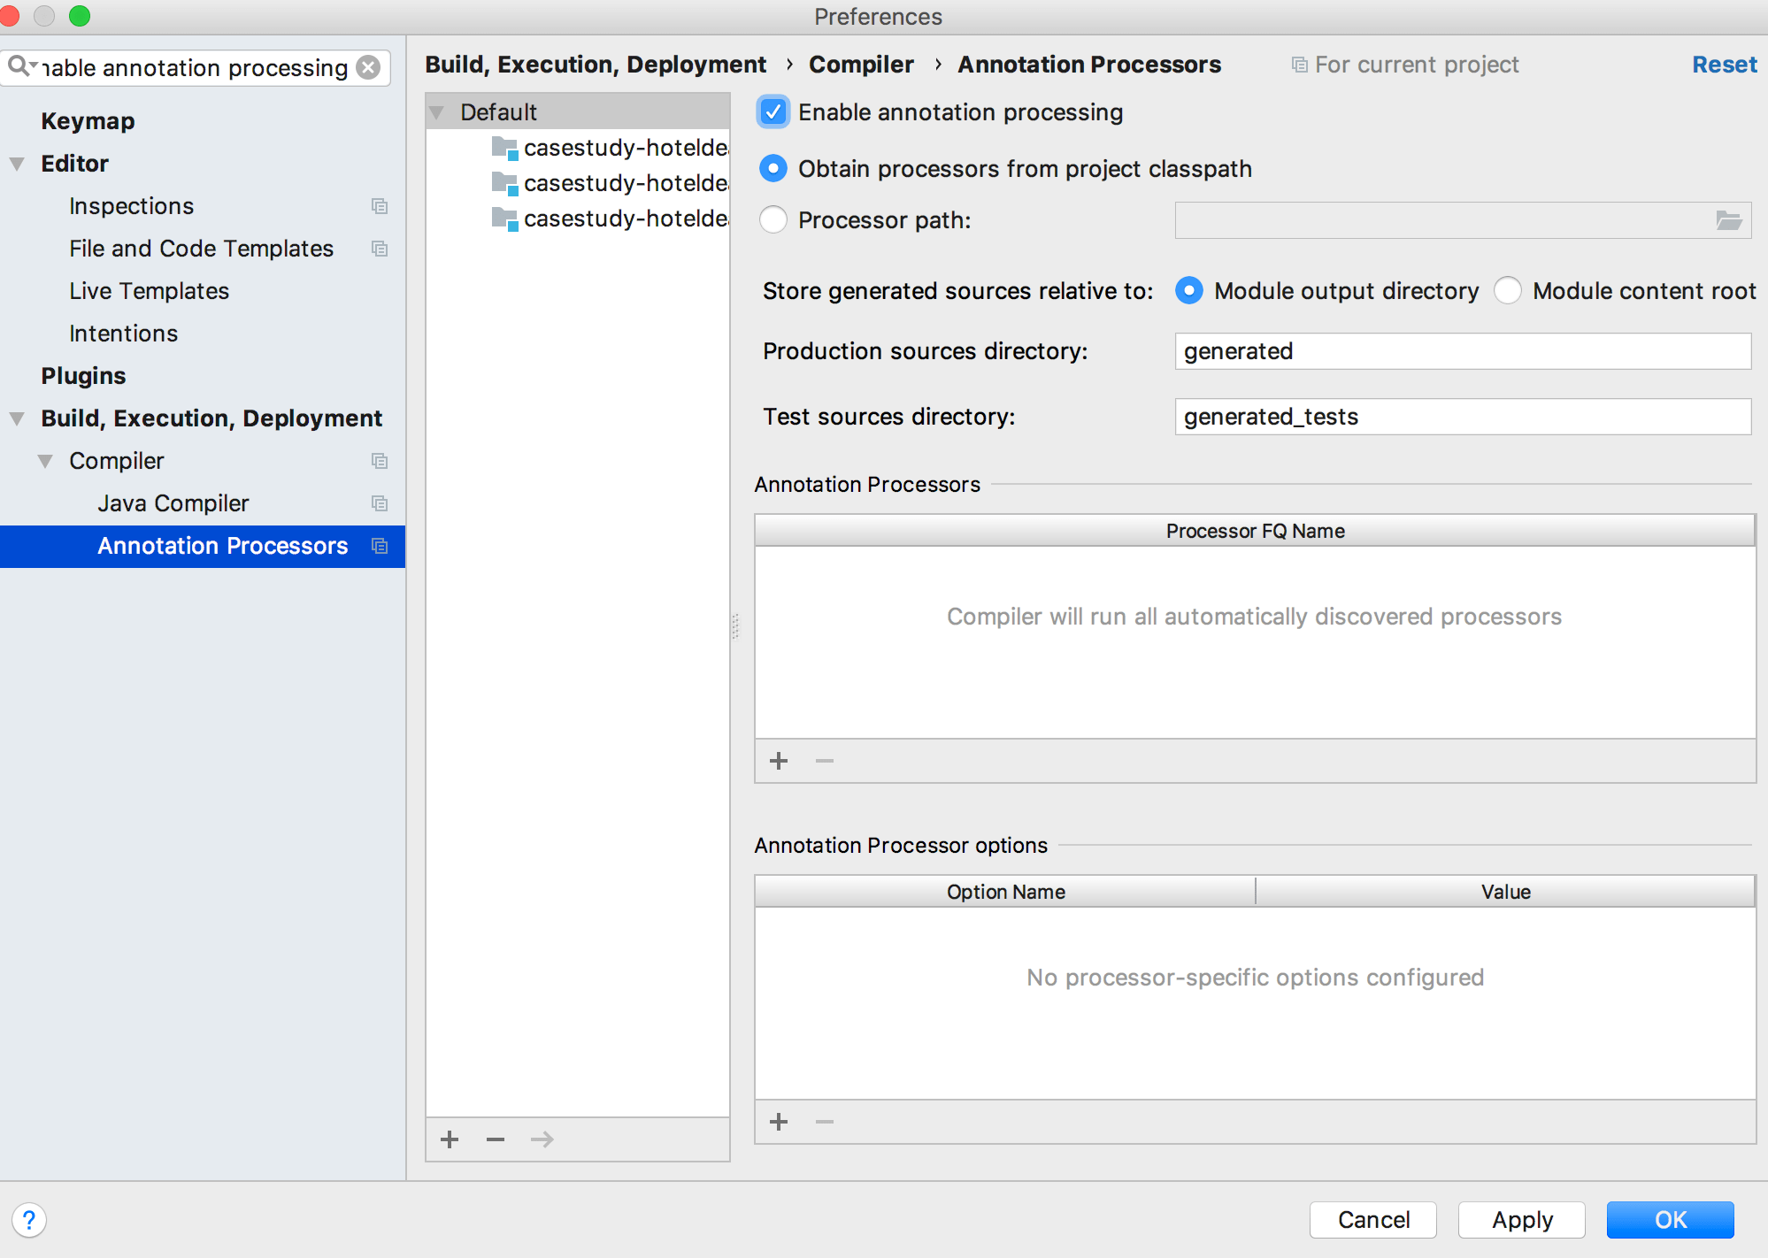Add a new processor profile

pyautogui.click(x=450, y=1139)
